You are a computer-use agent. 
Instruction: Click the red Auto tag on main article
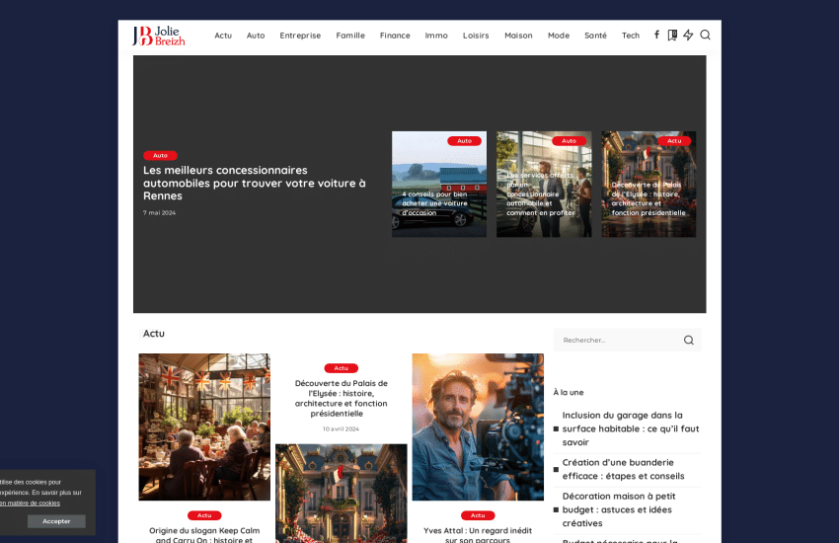(x=160, y=155)
